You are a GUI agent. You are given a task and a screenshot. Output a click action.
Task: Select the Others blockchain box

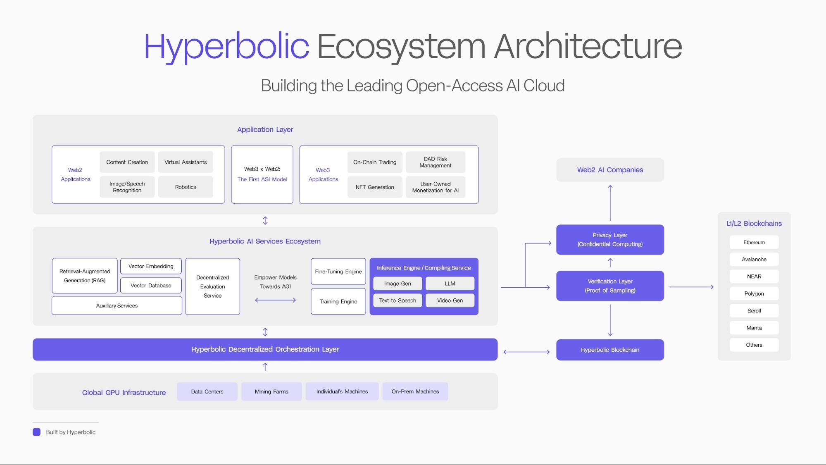[x=754, y=345]
